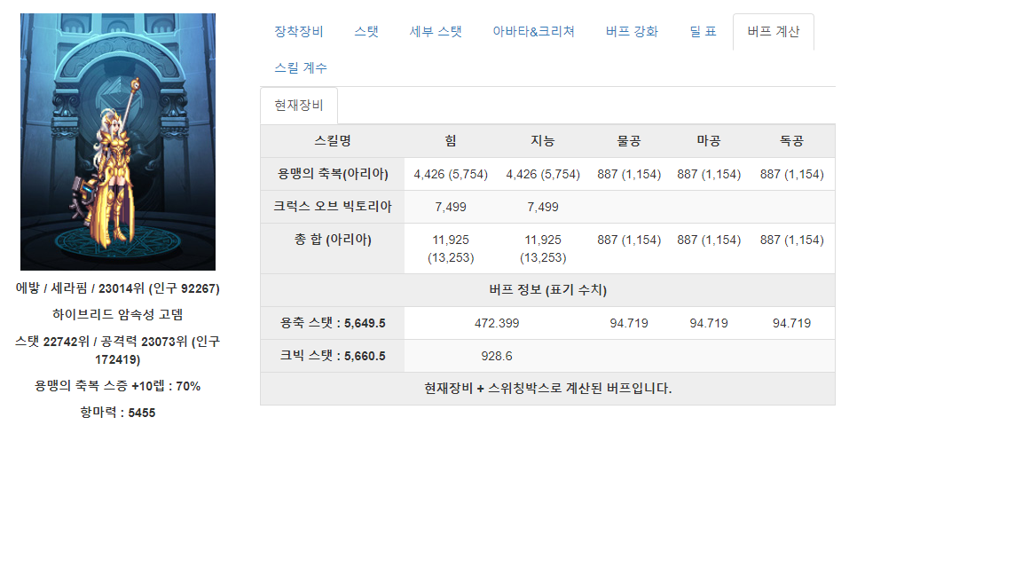Image resolution: width=1022 pixels, height=575 pixels.
Task: Click the '물공' column header
Action: [x=629, y=141]
